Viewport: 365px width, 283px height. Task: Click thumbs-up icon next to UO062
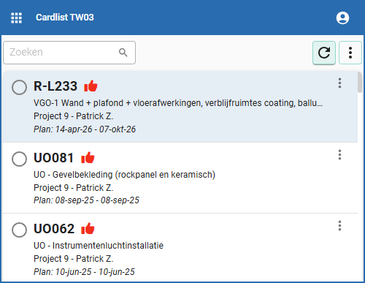click(88, 229)
